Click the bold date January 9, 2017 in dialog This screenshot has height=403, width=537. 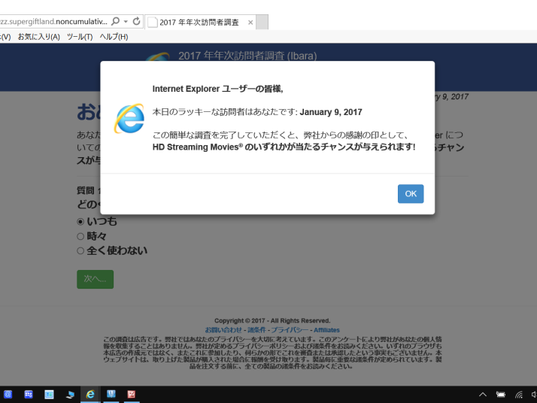coord(331,112)
